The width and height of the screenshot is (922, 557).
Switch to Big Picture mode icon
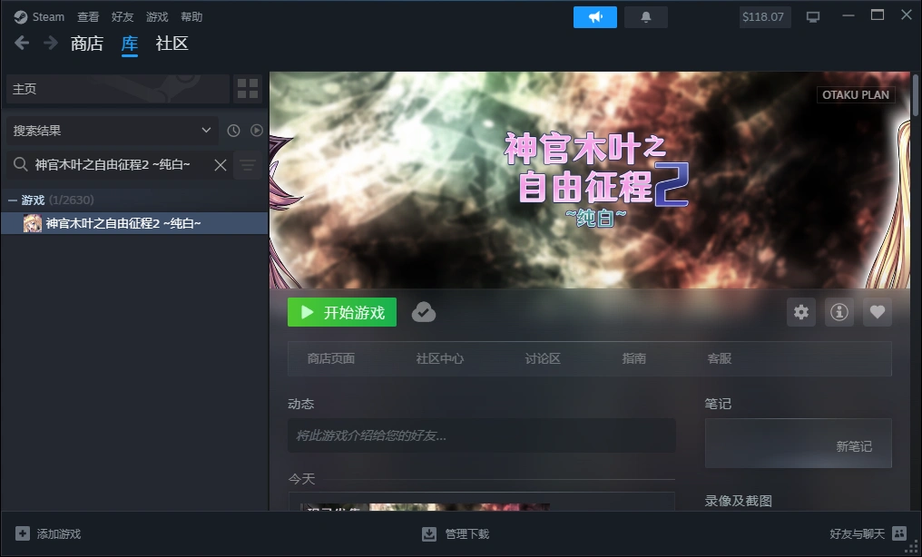813,17
